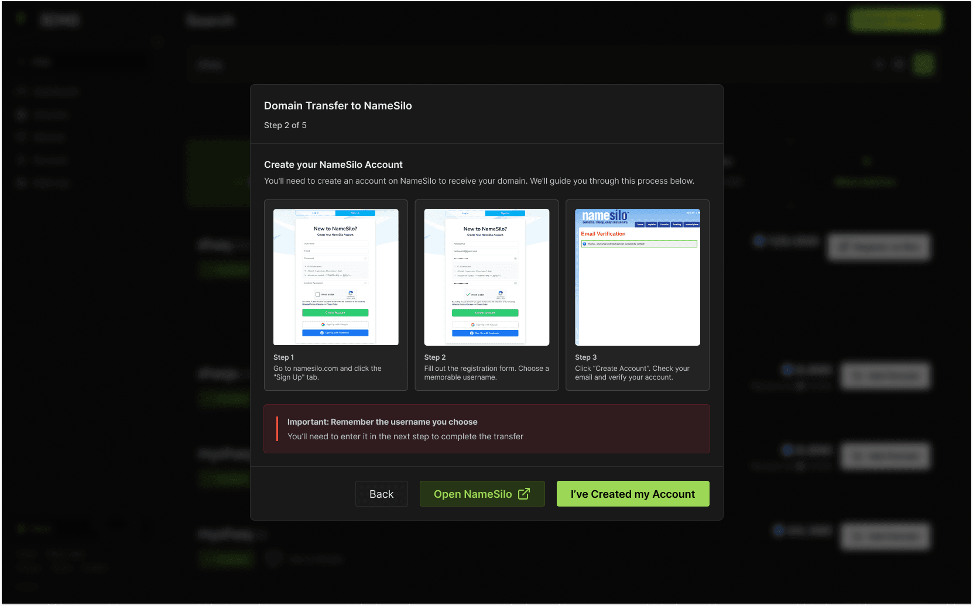Image resolution: width=973 pixels, height=606 pixels.
Task: Select "transfer" in the NameSilo navigation menu
Action: [664, 224]
